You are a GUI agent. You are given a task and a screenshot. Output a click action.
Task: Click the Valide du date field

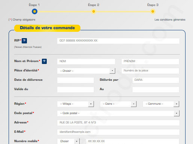[x=76, y=89]
